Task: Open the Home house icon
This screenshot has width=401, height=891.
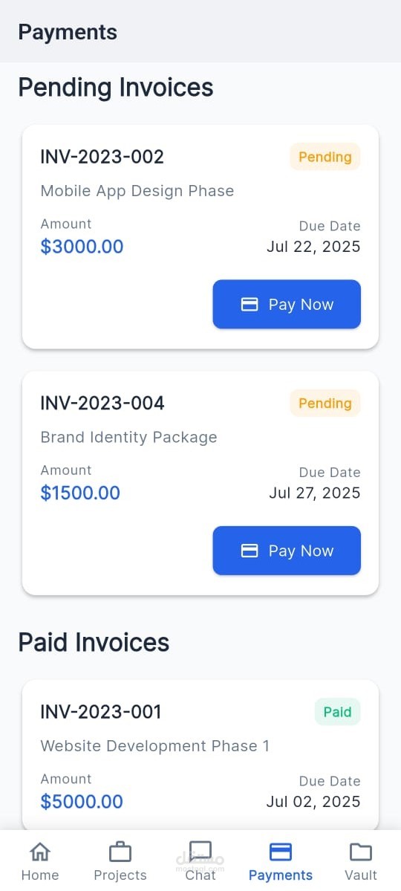Action: (40, 852)
